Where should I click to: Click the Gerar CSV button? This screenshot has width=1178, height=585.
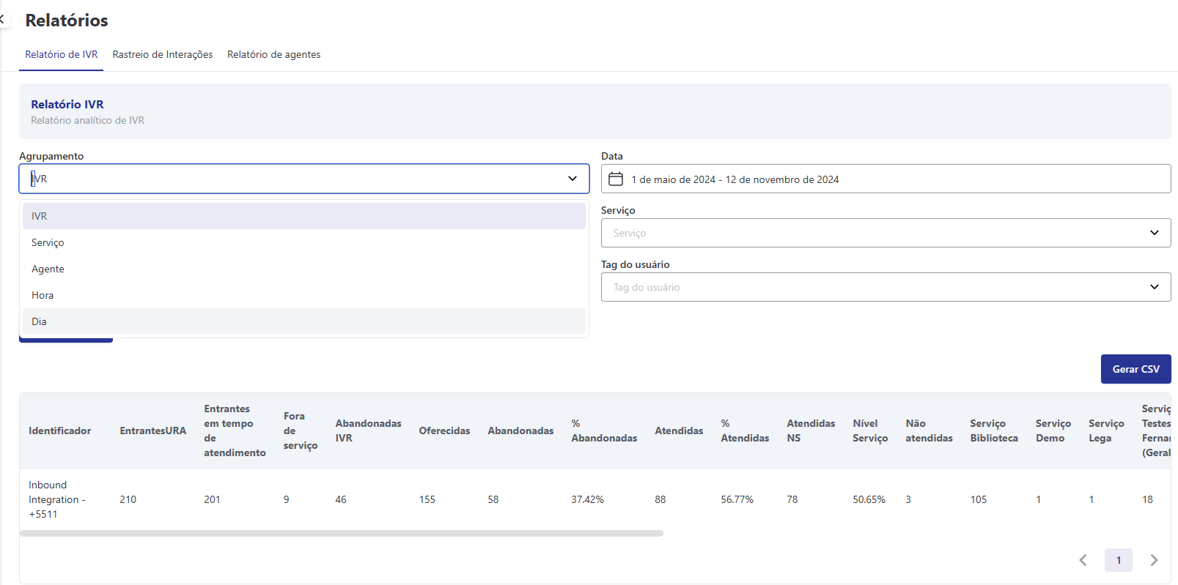click(1135, 369)
